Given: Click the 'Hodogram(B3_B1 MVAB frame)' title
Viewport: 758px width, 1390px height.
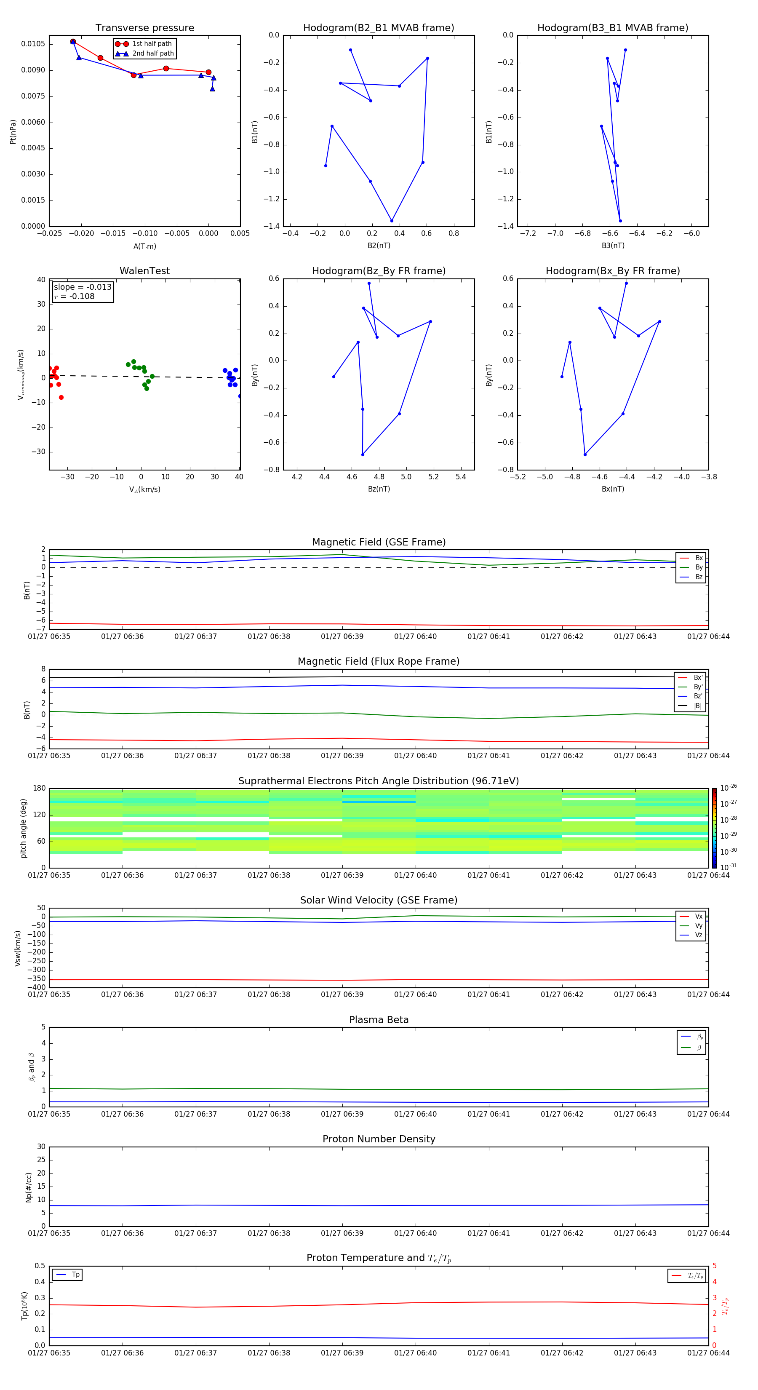Looking at the screenshot, I should pyautogui.click(x=613, y=28).
